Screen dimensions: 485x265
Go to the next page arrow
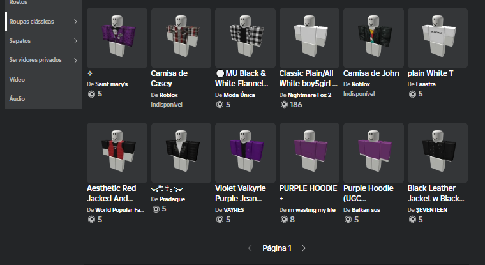(x=304, y=248)
